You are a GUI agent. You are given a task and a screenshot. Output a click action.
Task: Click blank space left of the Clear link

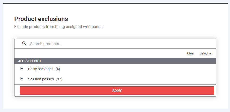pos(103,53)
